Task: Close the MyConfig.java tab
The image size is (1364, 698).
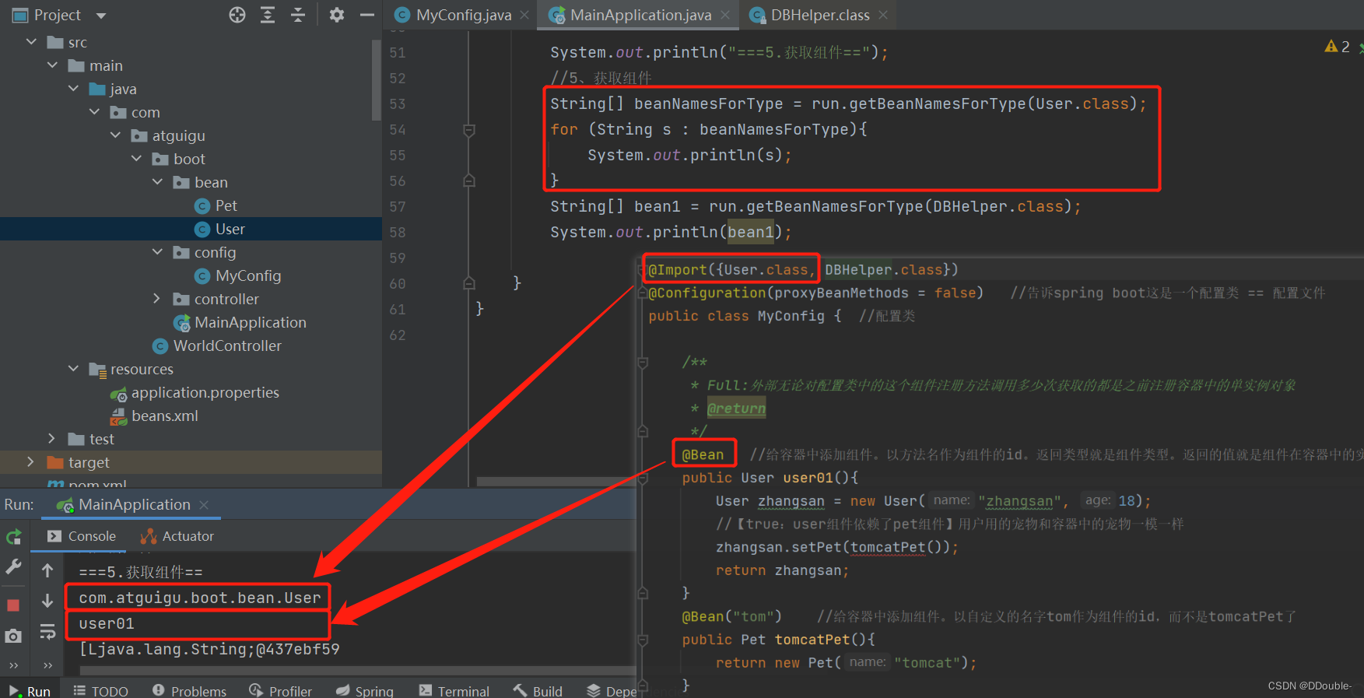Action: click(525, 15)
